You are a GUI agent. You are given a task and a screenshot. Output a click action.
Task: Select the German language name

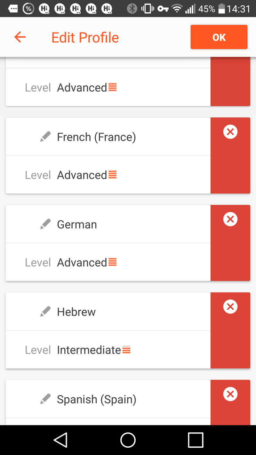tap(77, 224)
